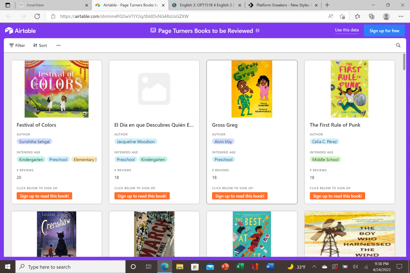This screenshot has height=273, width=410.
Task: Click the Alvin Irby author tag
Action: (x=223, y=141)
